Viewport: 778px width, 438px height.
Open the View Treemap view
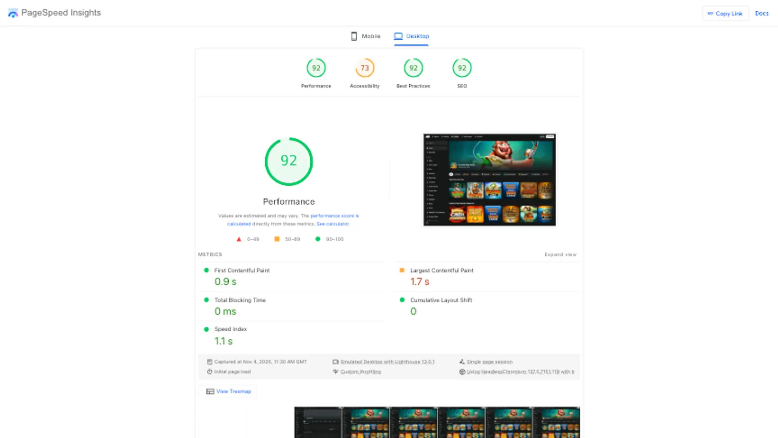pyautogui.click(x=233, y=391)
